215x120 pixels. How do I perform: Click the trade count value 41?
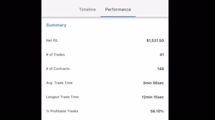(162, 55)
